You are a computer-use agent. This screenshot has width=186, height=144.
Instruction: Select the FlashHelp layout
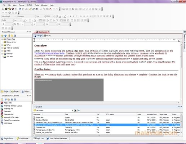[6, 112]
